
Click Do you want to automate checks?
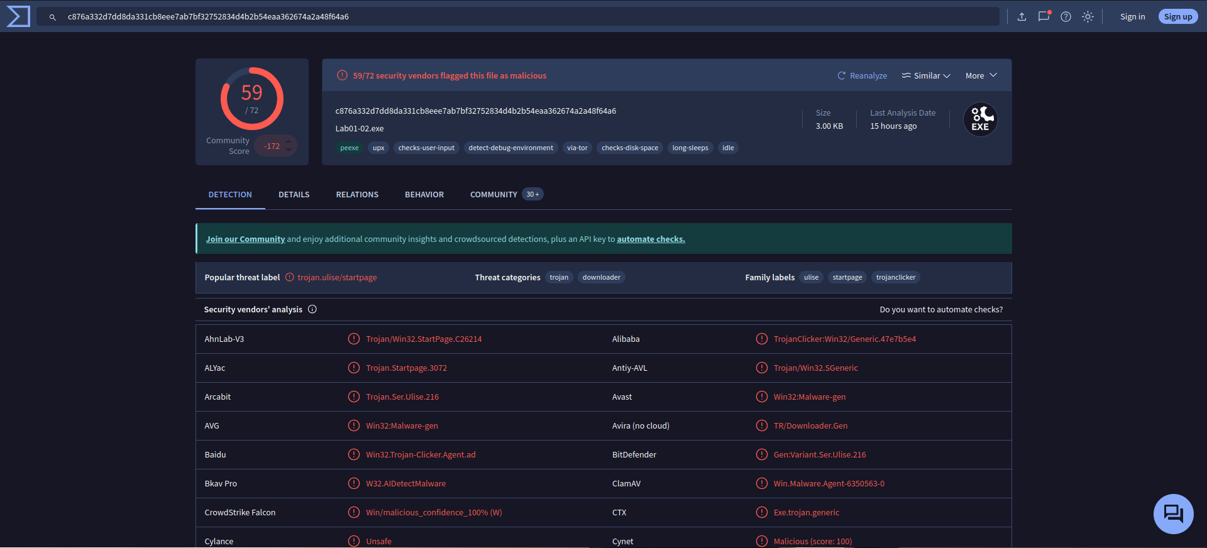(x=941, y=309)
